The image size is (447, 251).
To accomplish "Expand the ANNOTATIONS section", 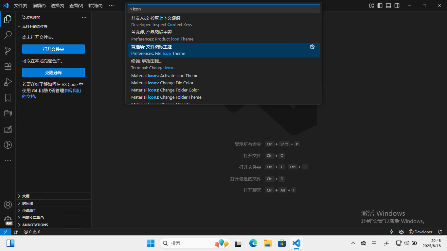I will (35, 225).
